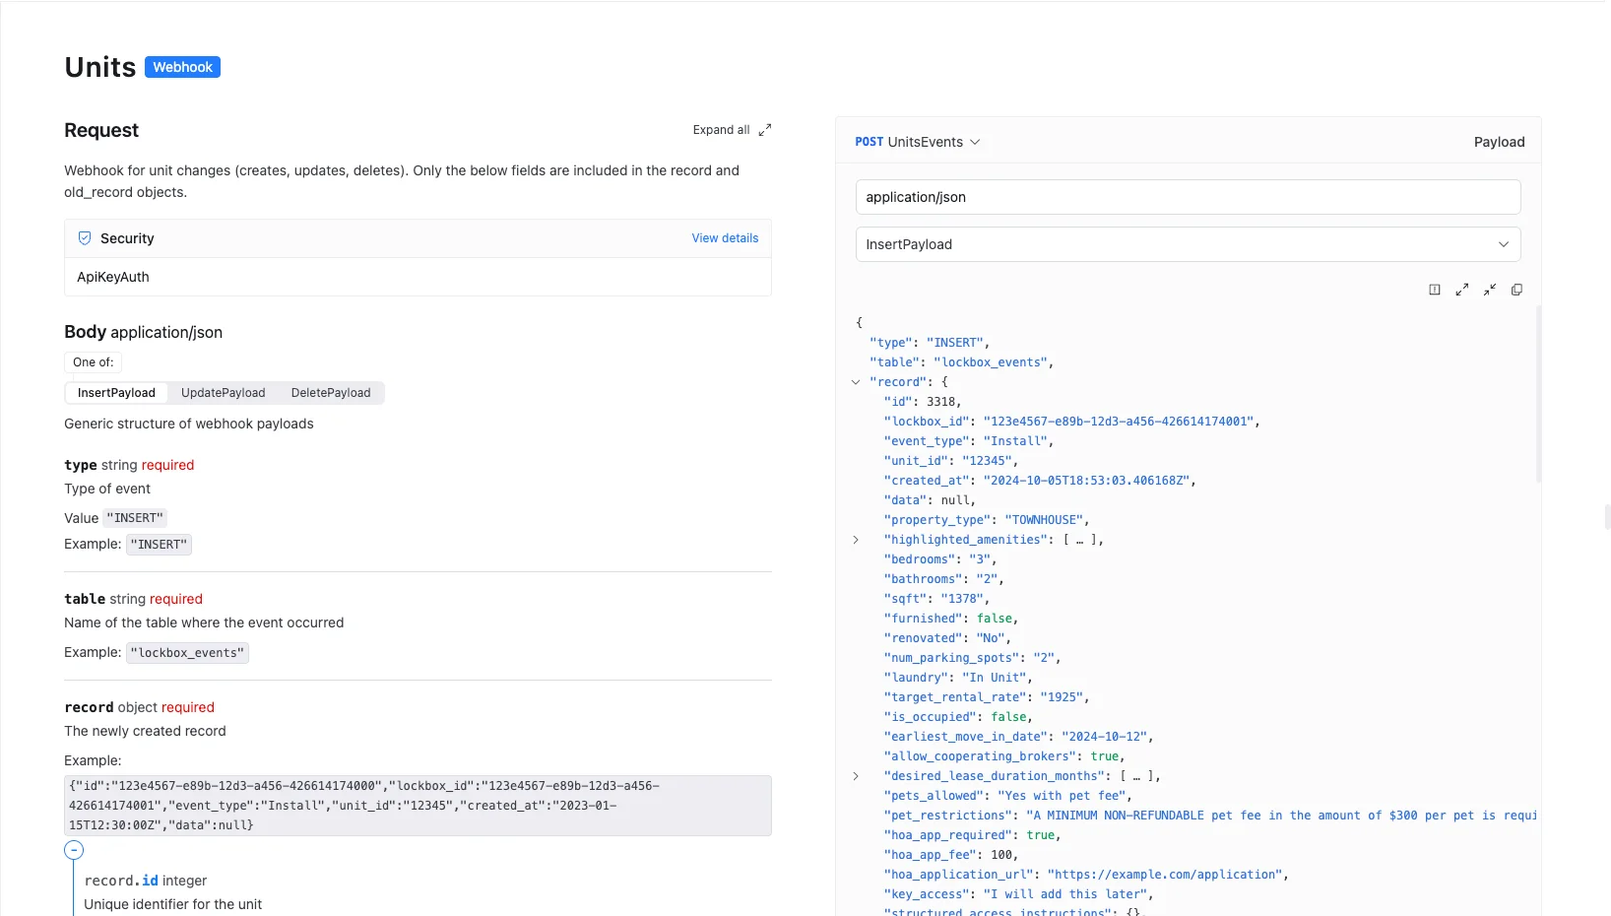The height and width of the screenshot is (916, 1611).
Task: Expand the highlighted_amenities array
Action: [855, 540]
